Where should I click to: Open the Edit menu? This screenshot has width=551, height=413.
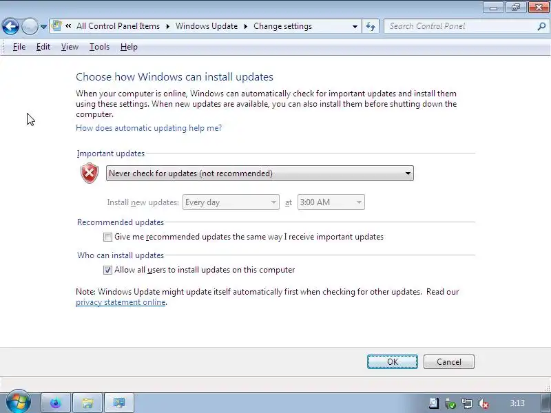click(43, 47)
